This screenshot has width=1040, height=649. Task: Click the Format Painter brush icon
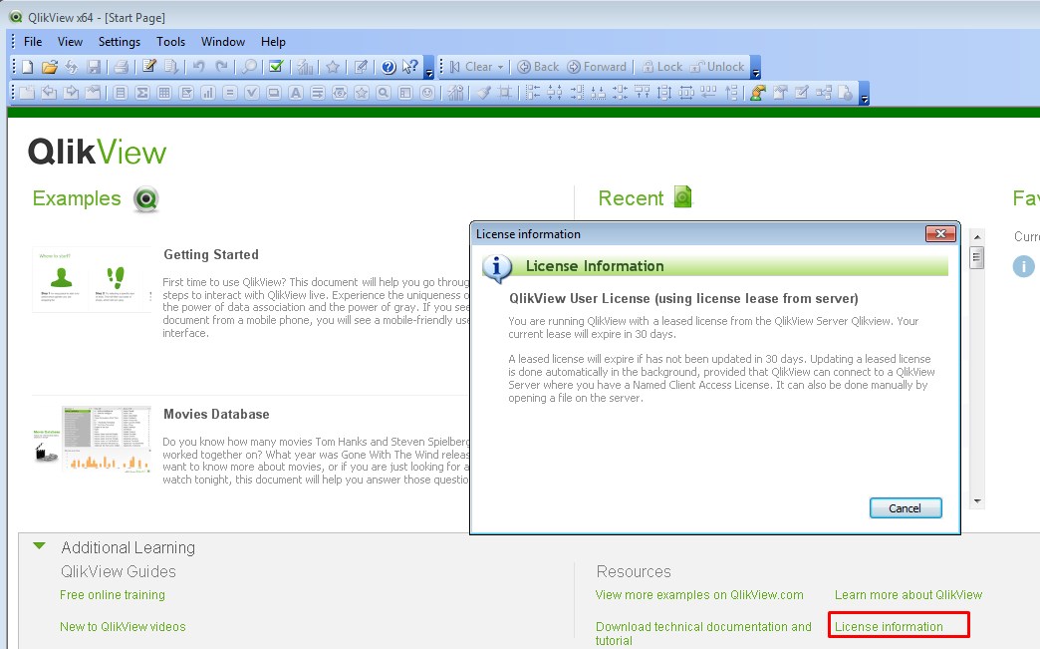(484, 93)
